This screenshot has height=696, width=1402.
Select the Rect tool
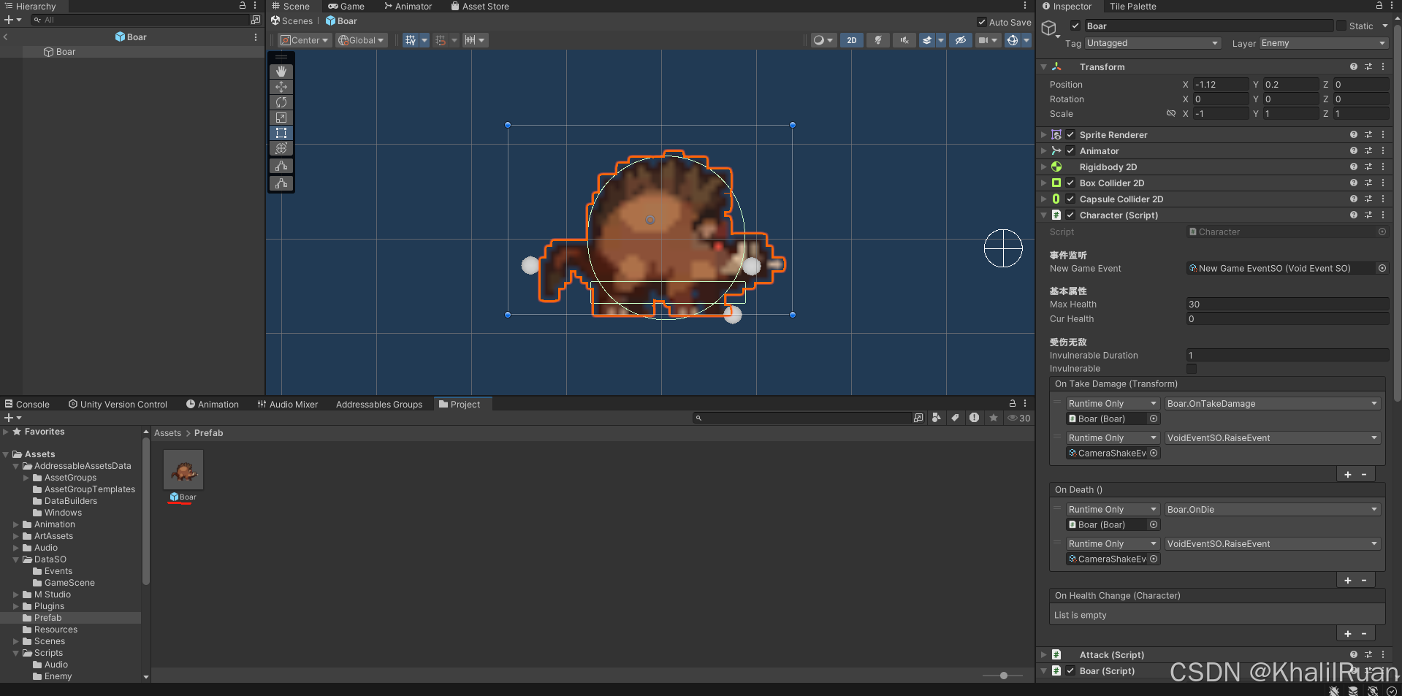click(x=281, y=133)
